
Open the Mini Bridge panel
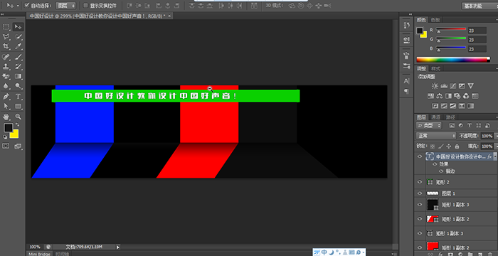pos(40,254)
